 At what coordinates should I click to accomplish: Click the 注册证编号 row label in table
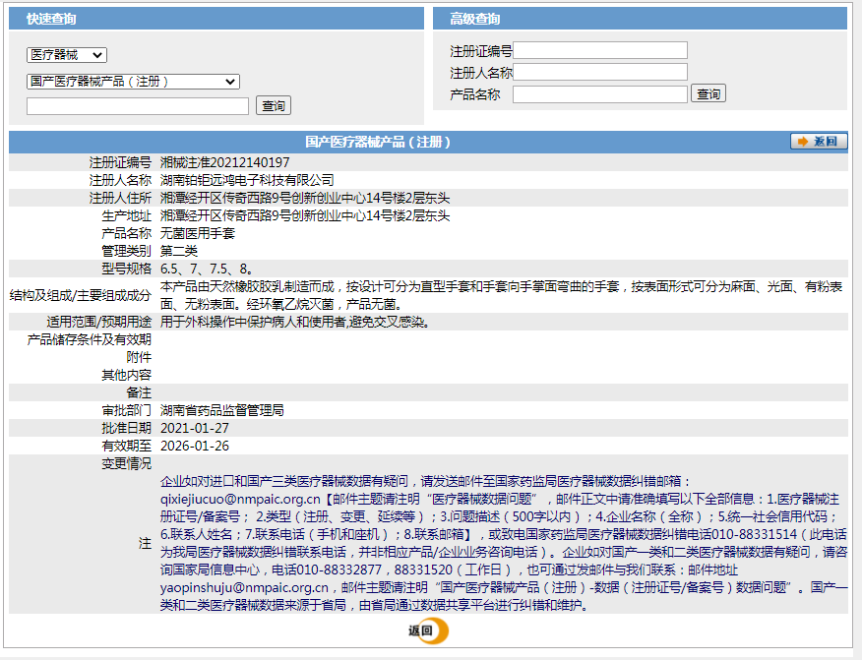(120, 162)
